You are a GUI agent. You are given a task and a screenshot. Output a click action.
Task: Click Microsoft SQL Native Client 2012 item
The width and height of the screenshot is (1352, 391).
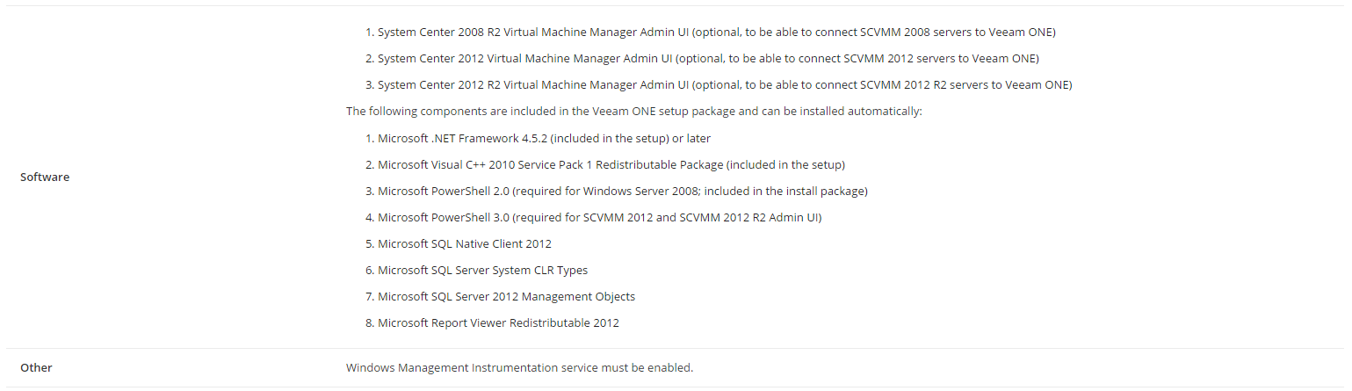tap(465, 244)
